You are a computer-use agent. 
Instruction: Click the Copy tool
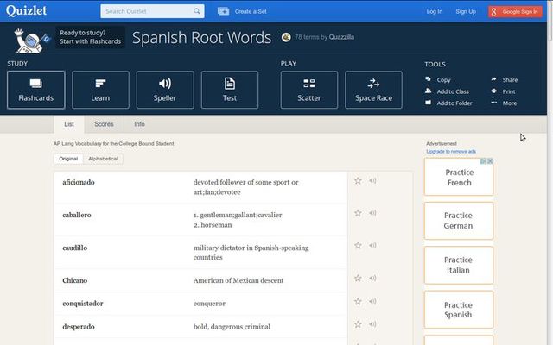click(438, 80)
